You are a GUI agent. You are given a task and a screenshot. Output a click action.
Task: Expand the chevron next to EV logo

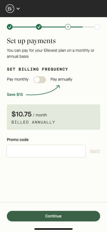[18, 9]
